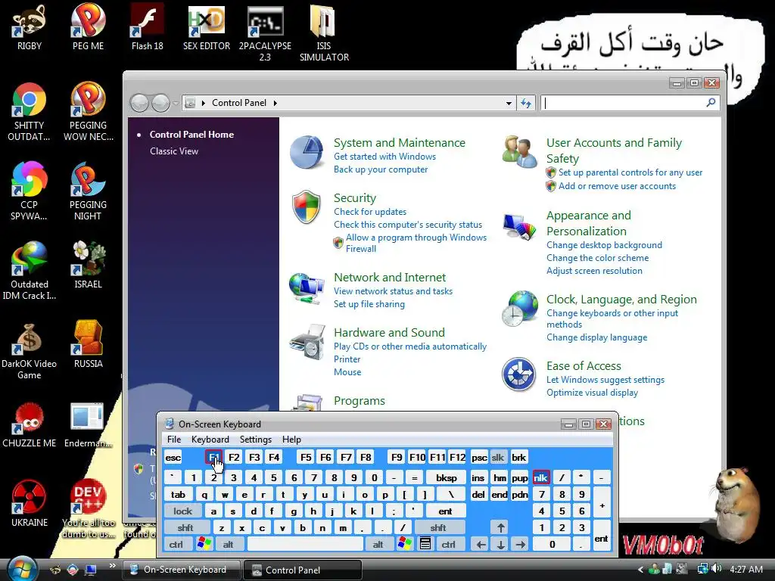
Task: Select the Dev-C++ desktop shortcut icon
Action: tap(88, 497)
